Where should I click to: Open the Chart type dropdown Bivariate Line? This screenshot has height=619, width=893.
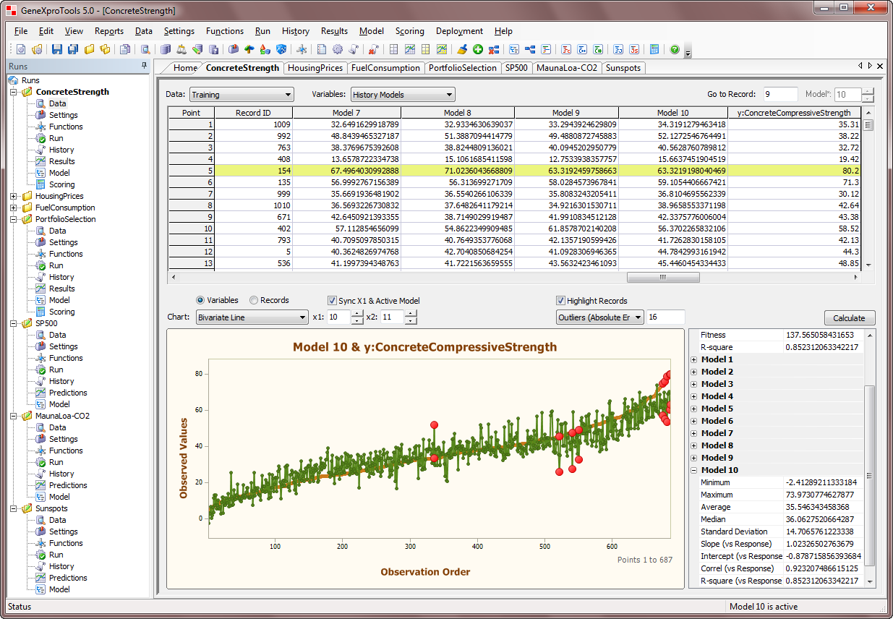coord(252,317)
